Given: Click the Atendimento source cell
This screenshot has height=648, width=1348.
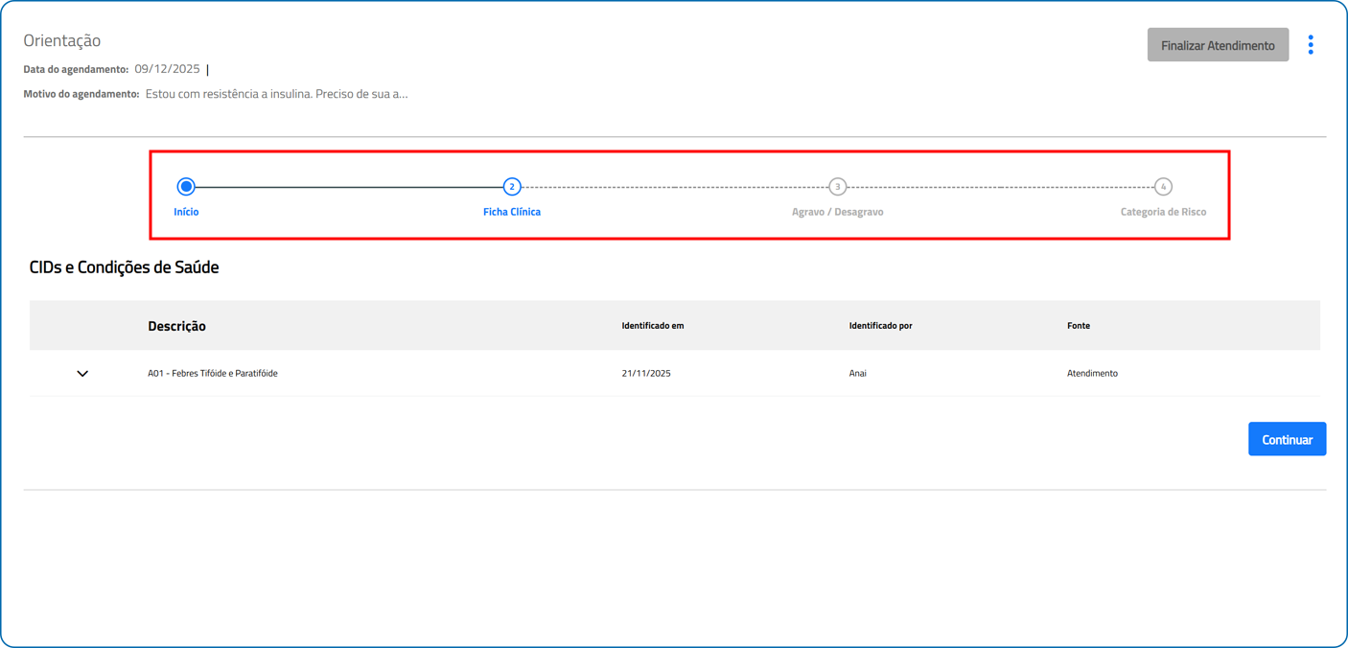Looking at the screenshot, I should coord(1092,374).
